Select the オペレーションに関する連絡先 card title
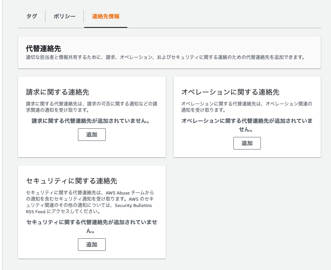 click(230, 92)
